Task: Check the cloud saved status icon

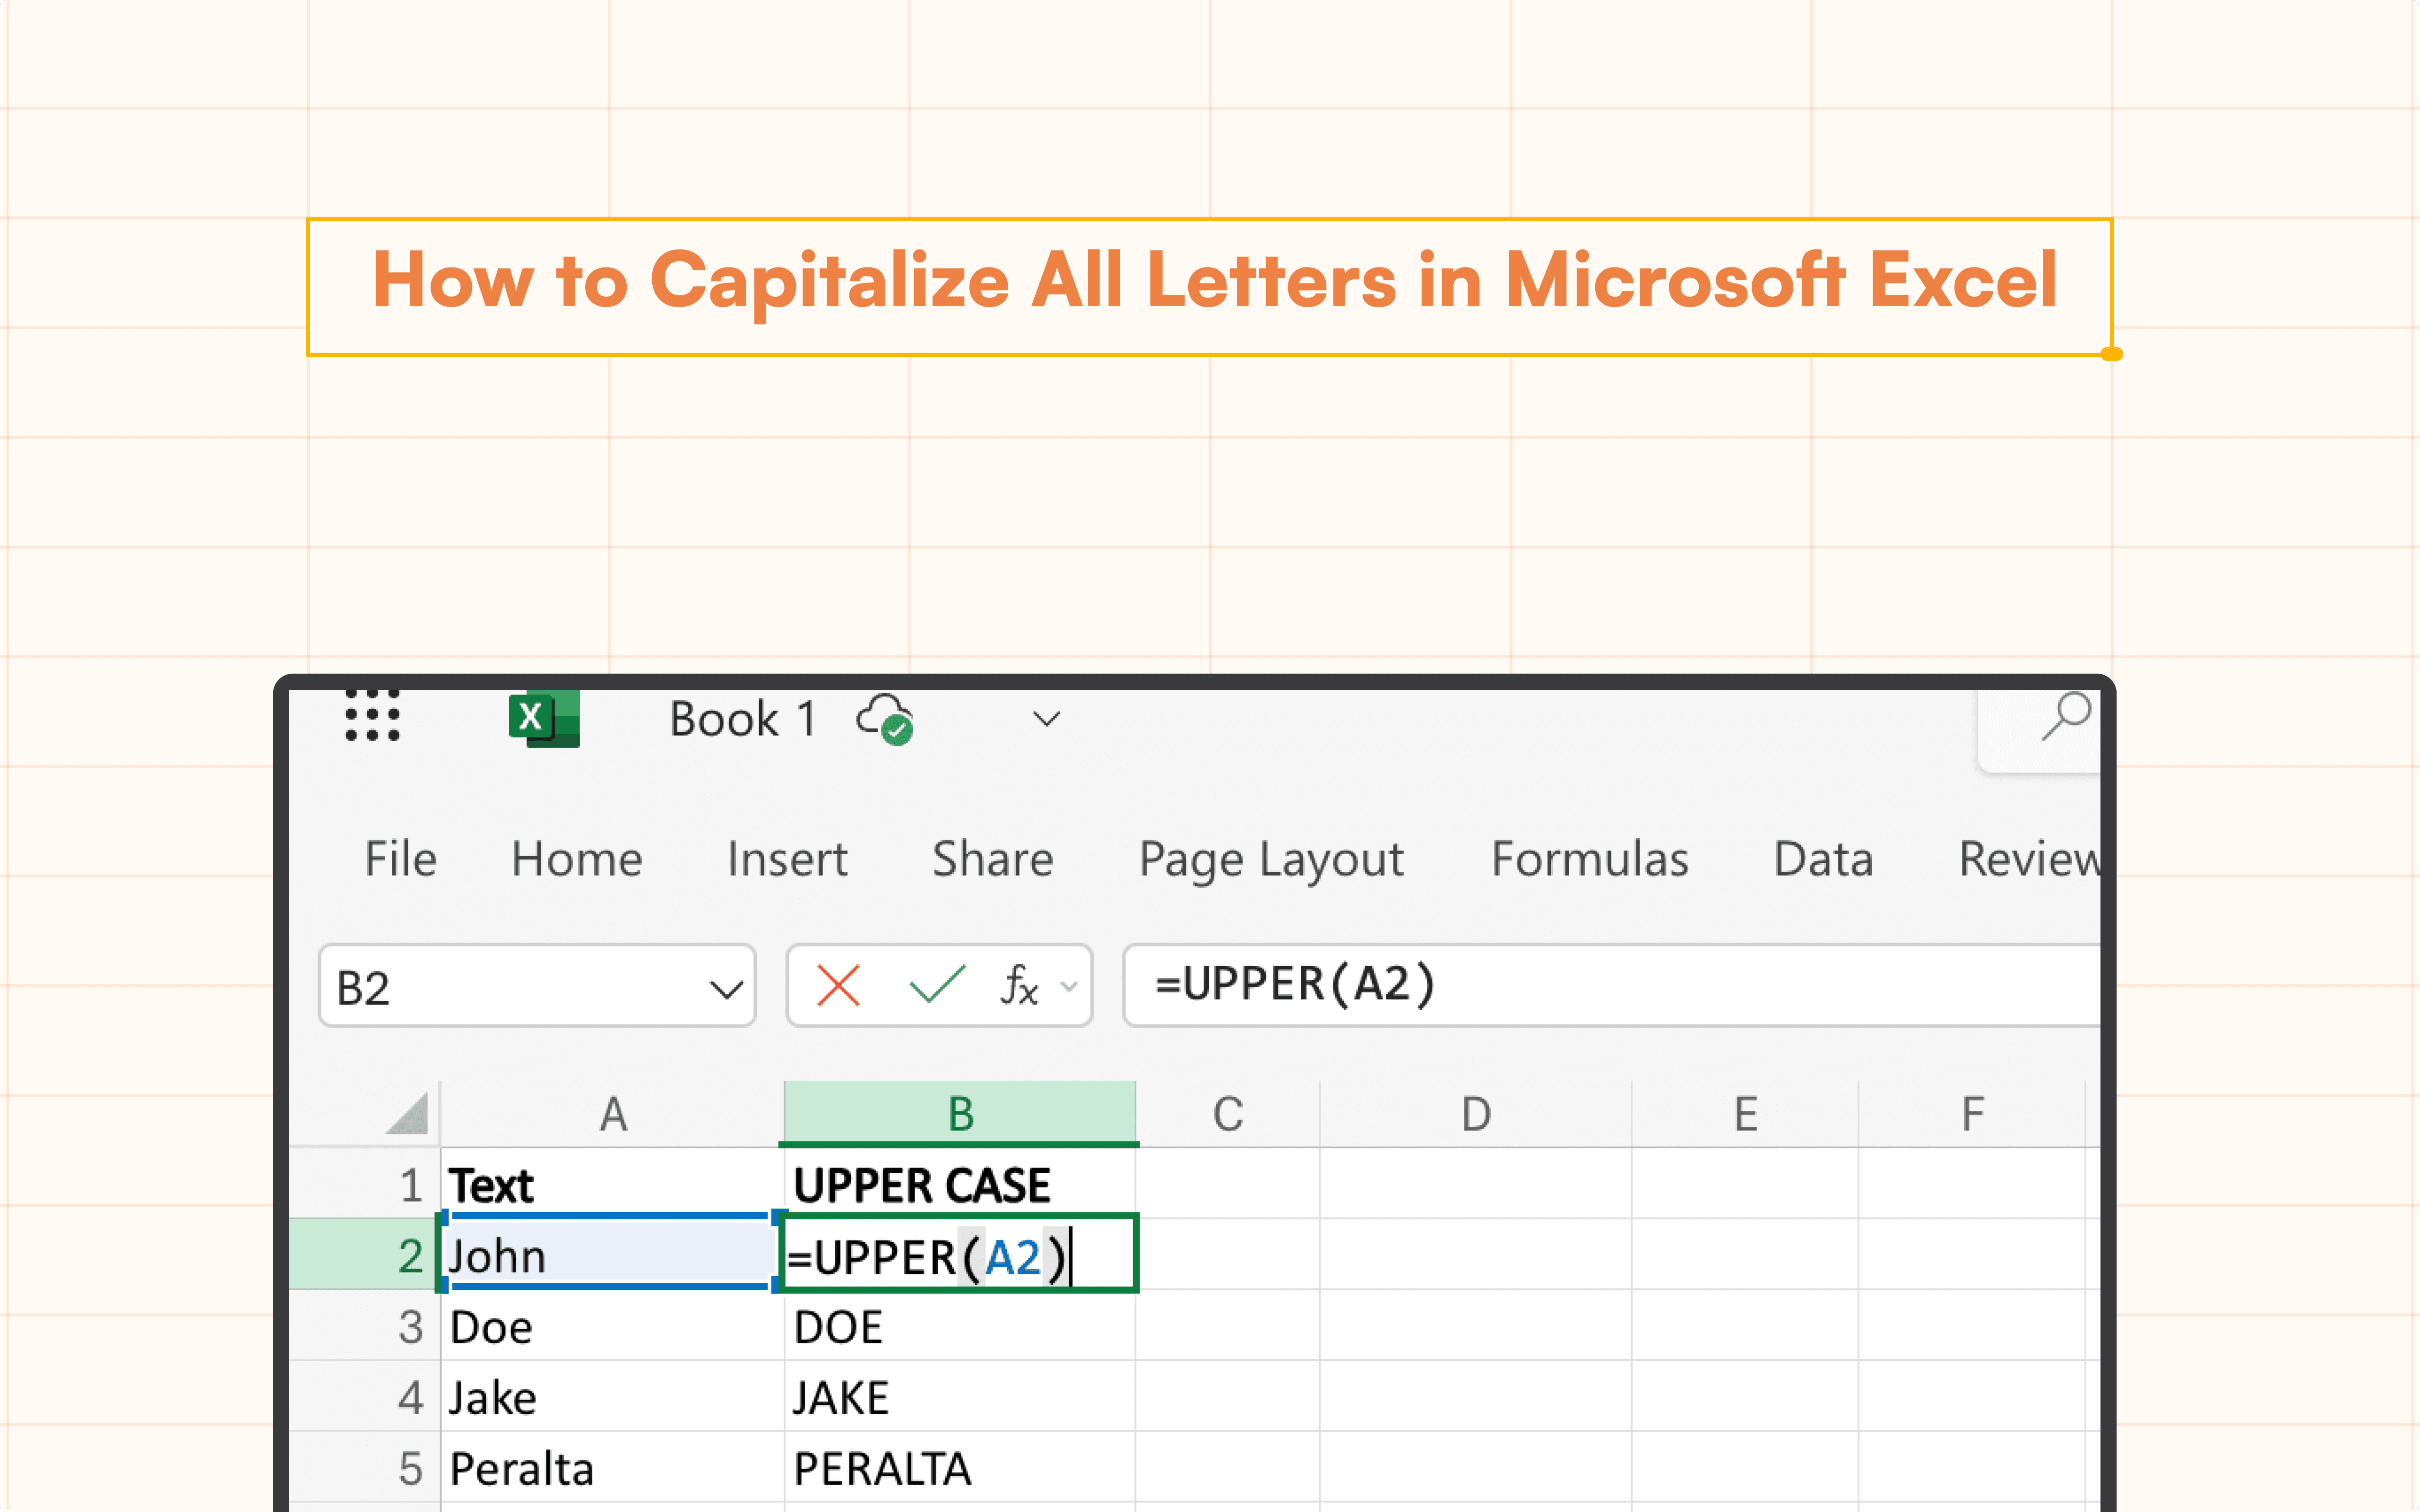Action: [885, 719]
